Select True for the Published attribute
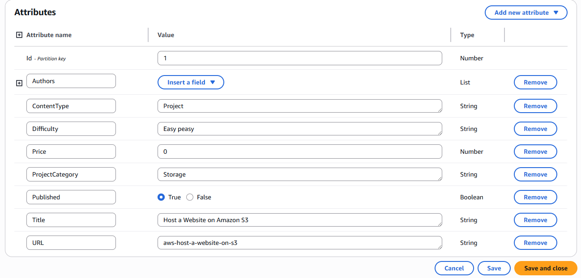Screen dimensions: 581x278 click(x=160, y=197)
